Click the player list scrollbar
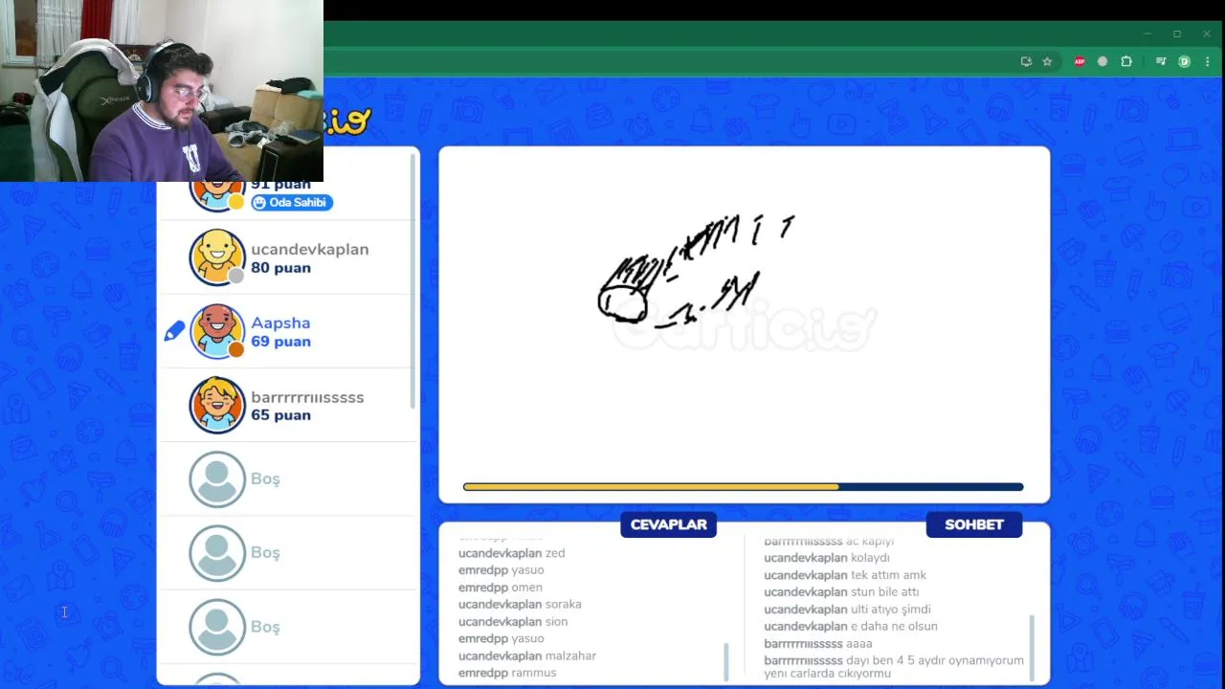 tap(413, 279)
